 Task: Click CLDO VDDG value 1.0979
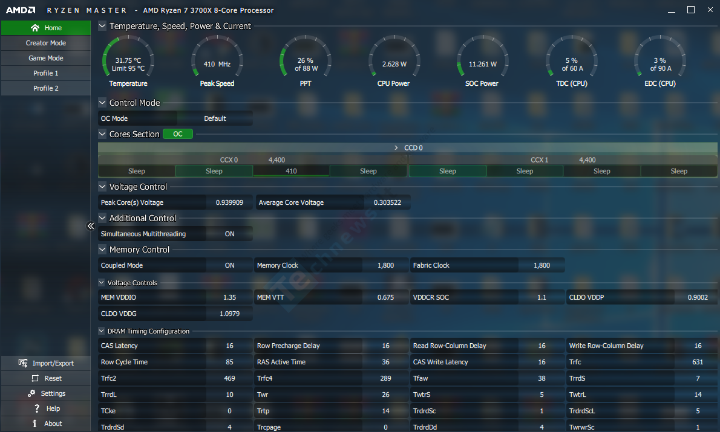click(x=229, y=314)
